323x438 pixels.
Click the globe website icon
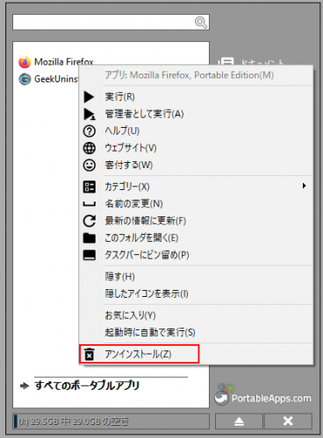pyautogui.click(x=90, y=148)
